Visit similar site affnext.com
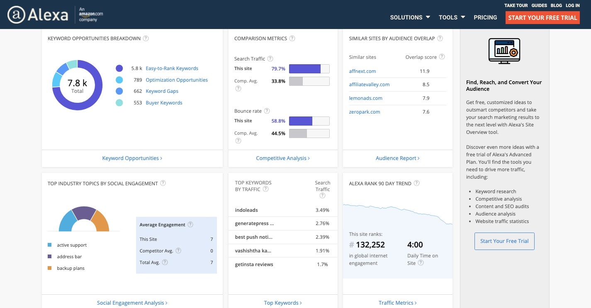This screenshot has width=591, height=308. (x=362, y=71)
